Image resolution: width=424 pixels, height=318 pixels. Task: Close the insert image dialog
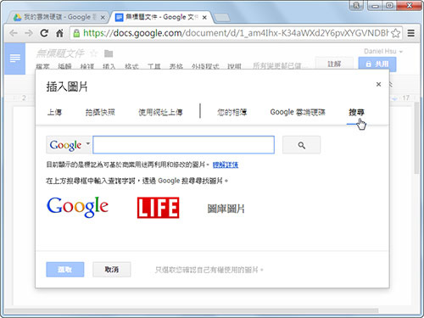pos(378,84)
